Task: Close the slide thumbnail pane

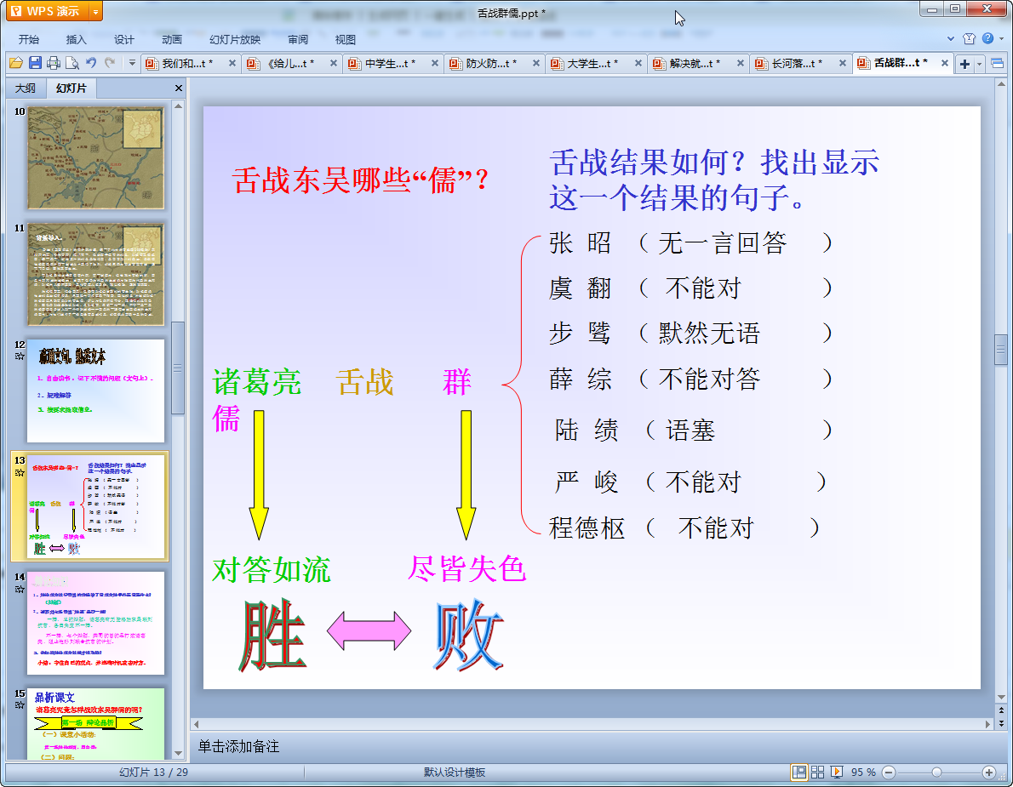Action: pyautogui.click(x=178, y=88)
